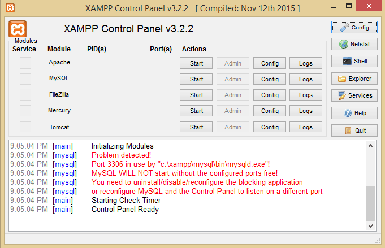The image size is (385, 248).
Task: Open Logs for the Tomcat module
Action: [306, 127]
